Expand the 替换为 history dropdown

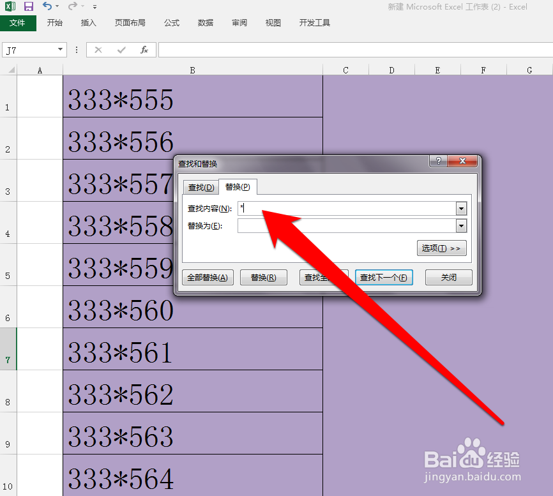461,225
